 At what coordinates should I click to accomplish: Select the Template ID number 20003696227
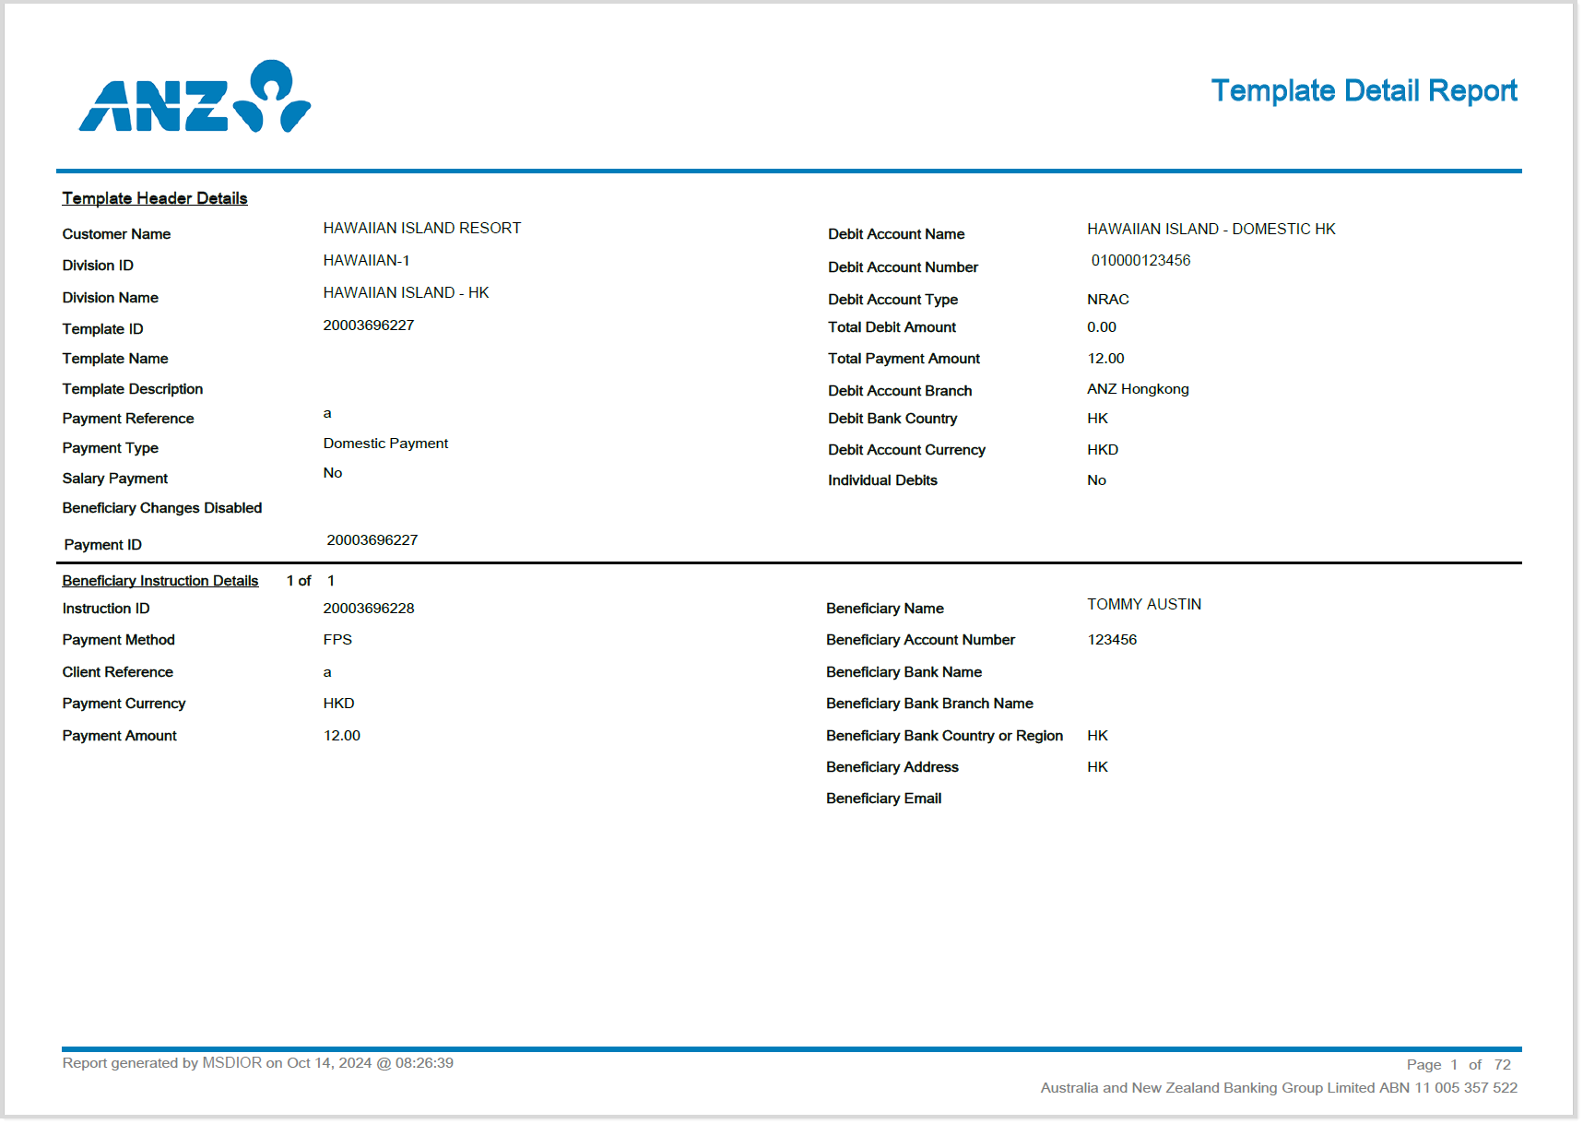[x=368, y=325]
